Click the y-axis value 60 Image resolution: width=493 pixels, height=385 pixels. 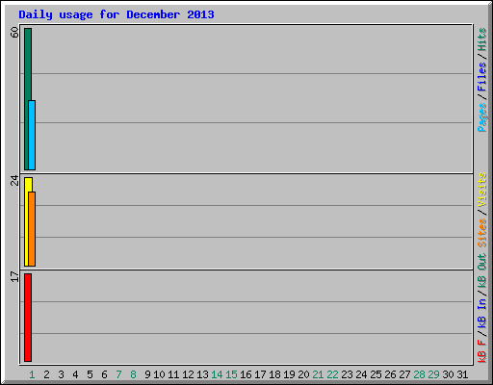click(x=14, y=33)
